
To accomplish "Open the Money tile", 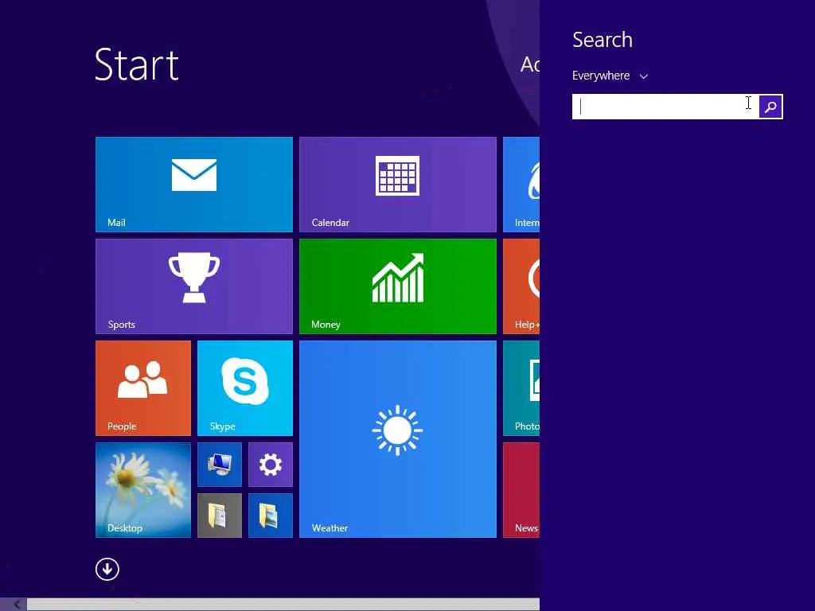I will (398, 286).
